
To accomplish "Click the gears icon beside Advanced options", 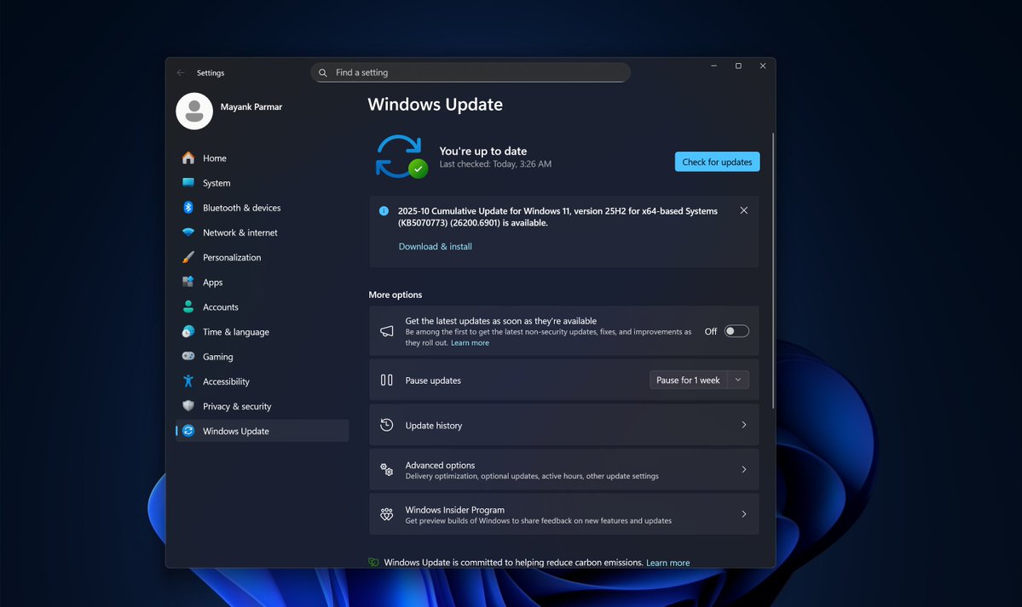I will click(x=386, y=470).
